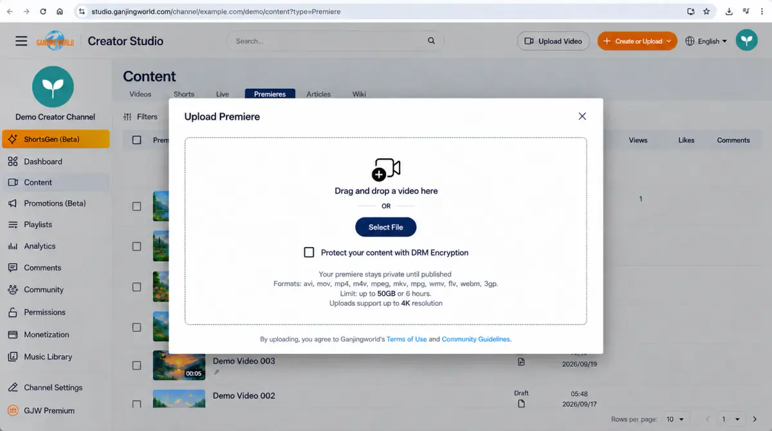Bookmark the page with the star icon
Viewport: 772px width, 431px height.
[706, 12]
